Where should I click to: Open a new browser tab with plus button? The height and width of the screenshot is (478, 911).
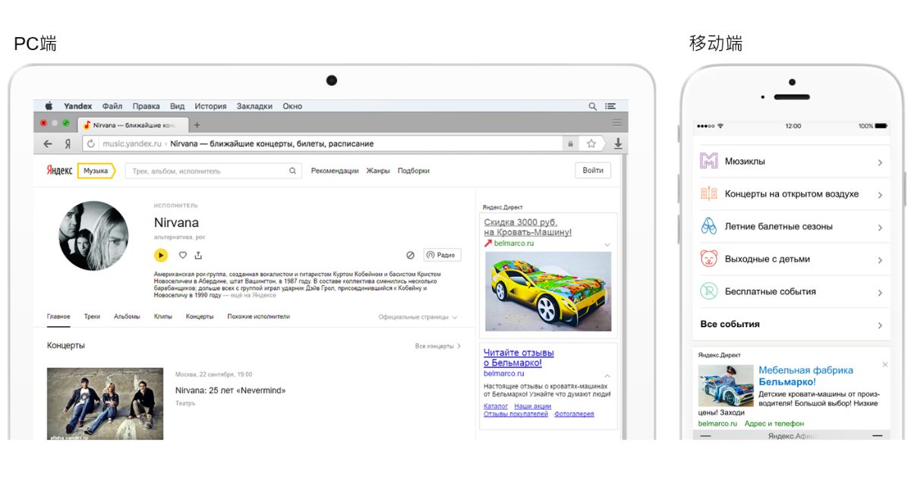coord(197,124)
